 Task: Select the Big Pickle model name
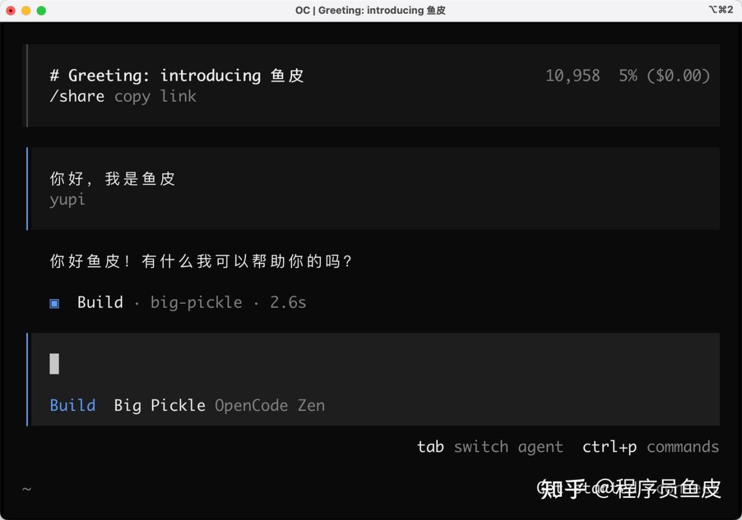point(159,405)
